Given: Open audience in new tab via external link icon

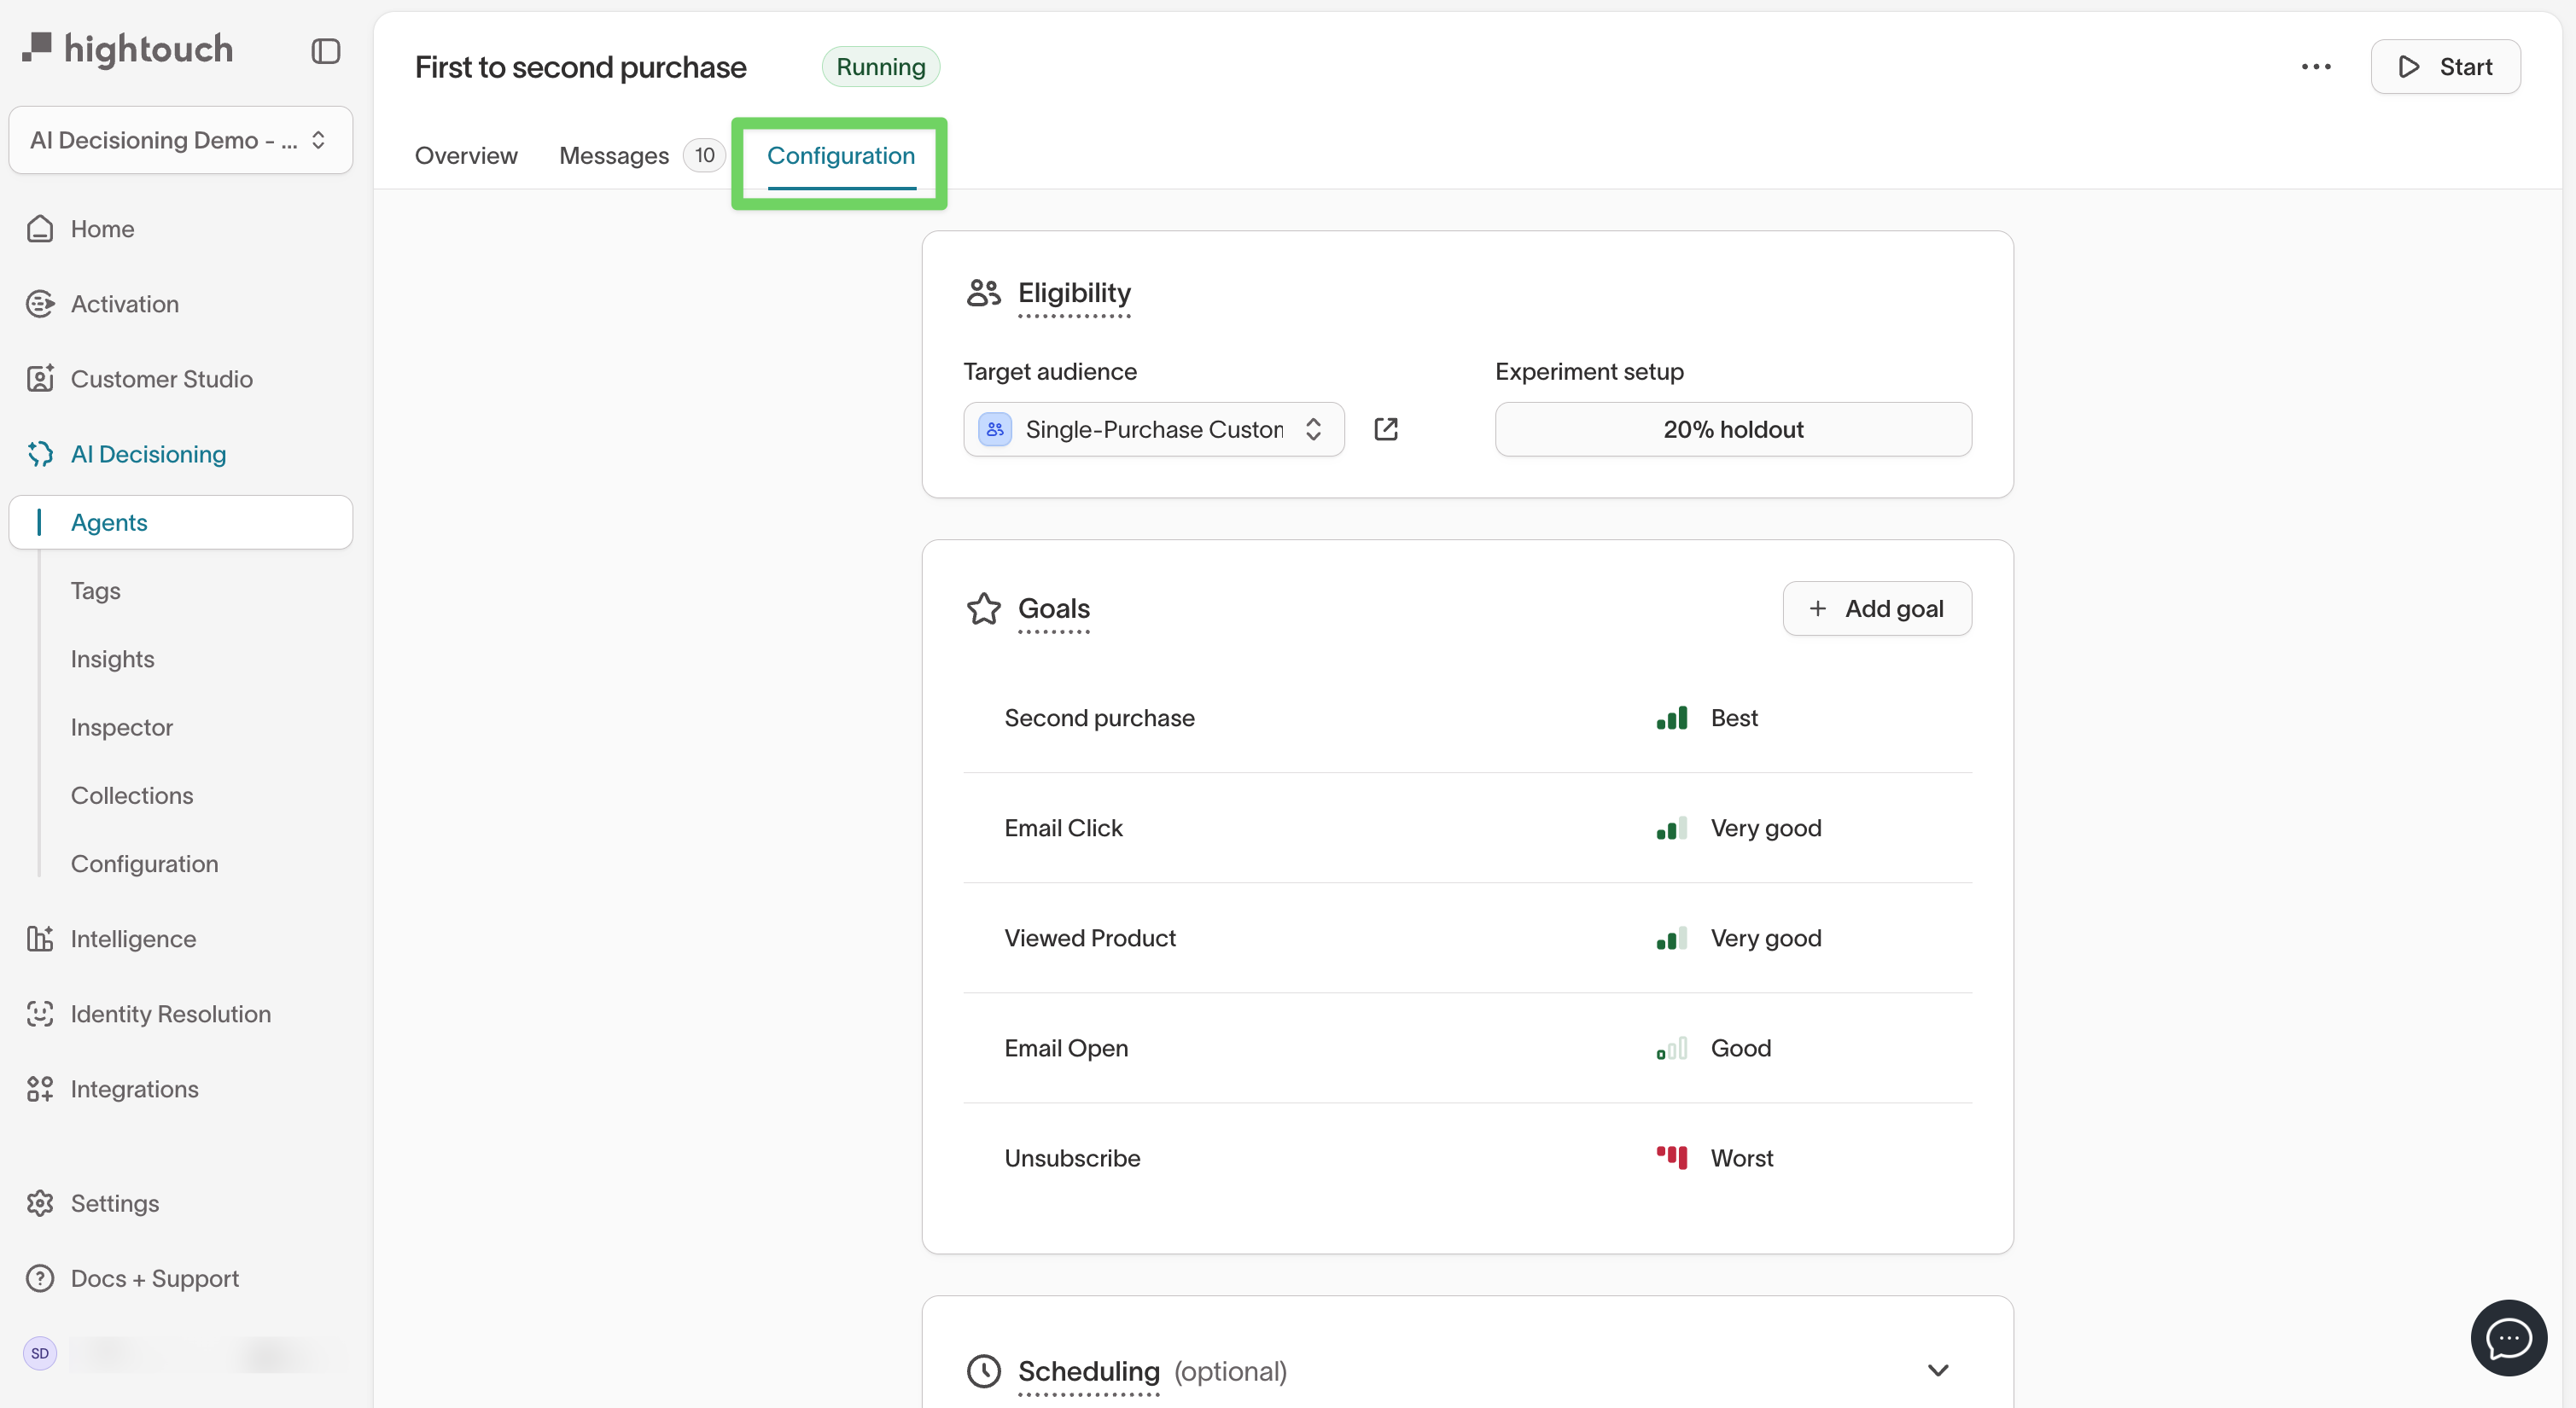Looking at the screenshot, I should click(x=1386, y=428).
